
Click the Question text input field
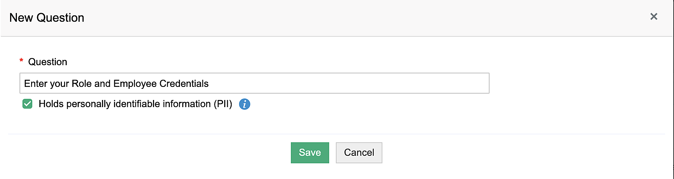(x=254, y=83)
